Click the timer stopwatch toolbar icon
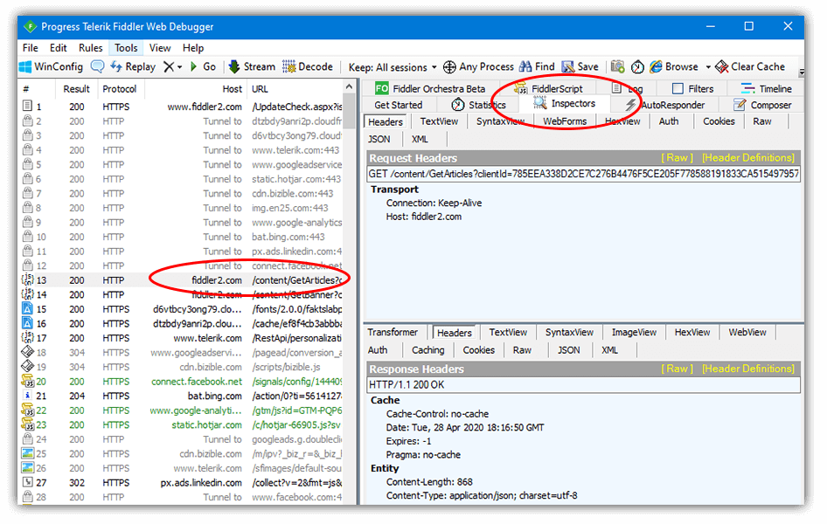The height and width of the screenshot is (524, 827). (637, 67)
